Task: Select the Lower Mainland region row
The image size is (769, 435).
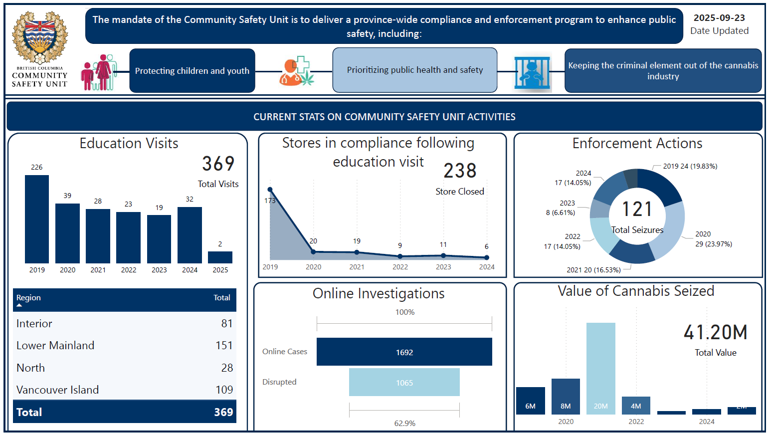Action: pos(124,346)
